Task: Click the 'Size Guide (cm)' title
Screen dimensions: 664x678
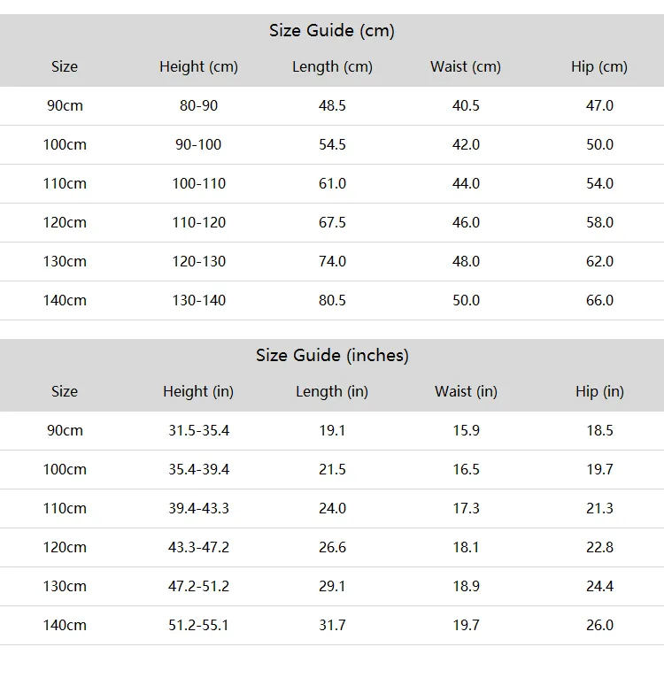Action: pos(332,31)
